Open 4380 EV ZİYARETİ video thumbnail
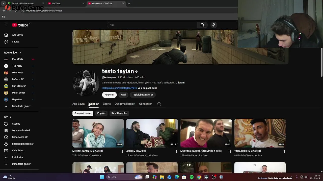323x181 pixels. pos(152,133)
